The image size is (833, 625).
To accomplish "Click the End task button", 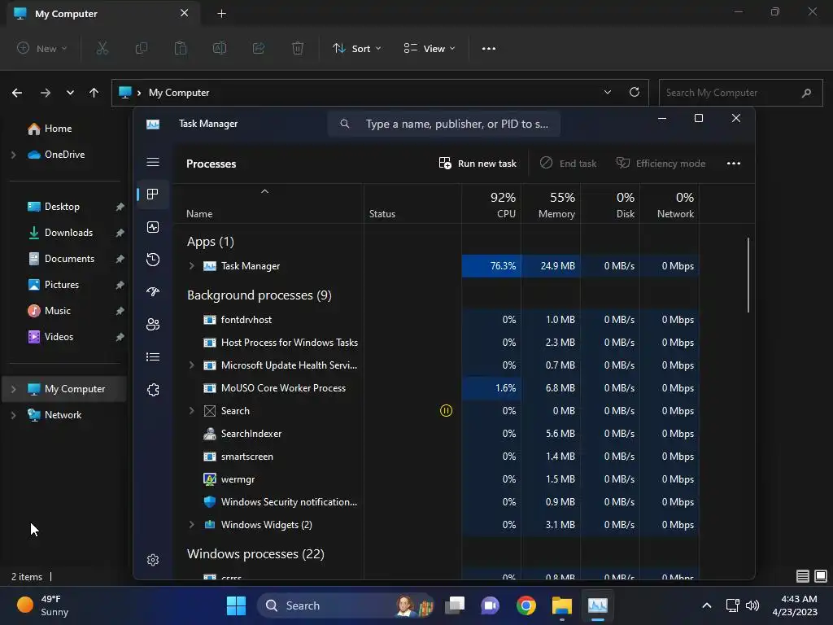I will (x=568, y=163).
